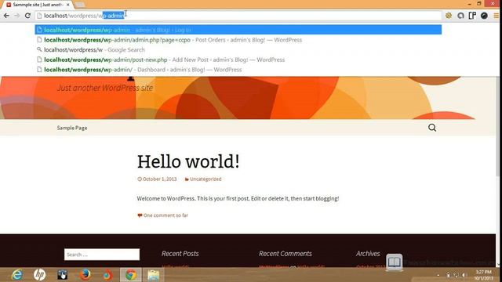Click the footer Search input field
Viewport: 502px width, 282px height.
click(x=102, y=255)
